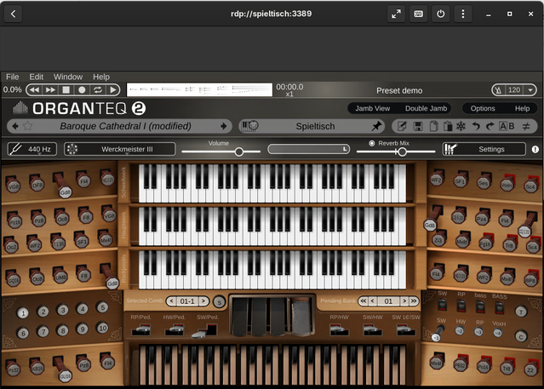Open the Options button

(x=483, y=108)
